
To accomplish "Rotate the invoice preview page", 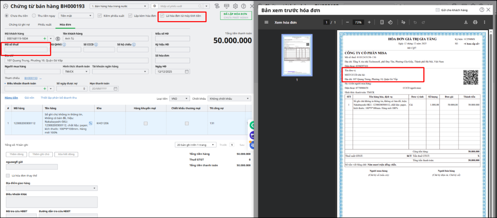I will click(390, 23).
